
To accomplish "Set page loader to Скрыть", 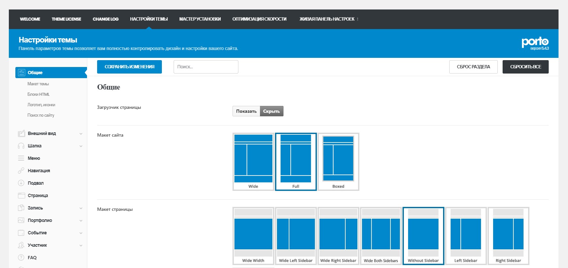I will point(271,111).
